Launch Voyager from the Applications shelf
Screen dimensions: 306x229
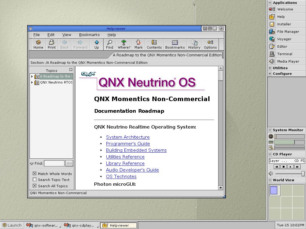pos(284,39)
